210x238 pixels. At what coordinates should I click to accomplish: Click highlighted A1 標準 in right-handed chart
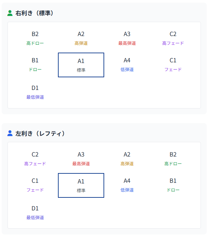coord(81,65)
